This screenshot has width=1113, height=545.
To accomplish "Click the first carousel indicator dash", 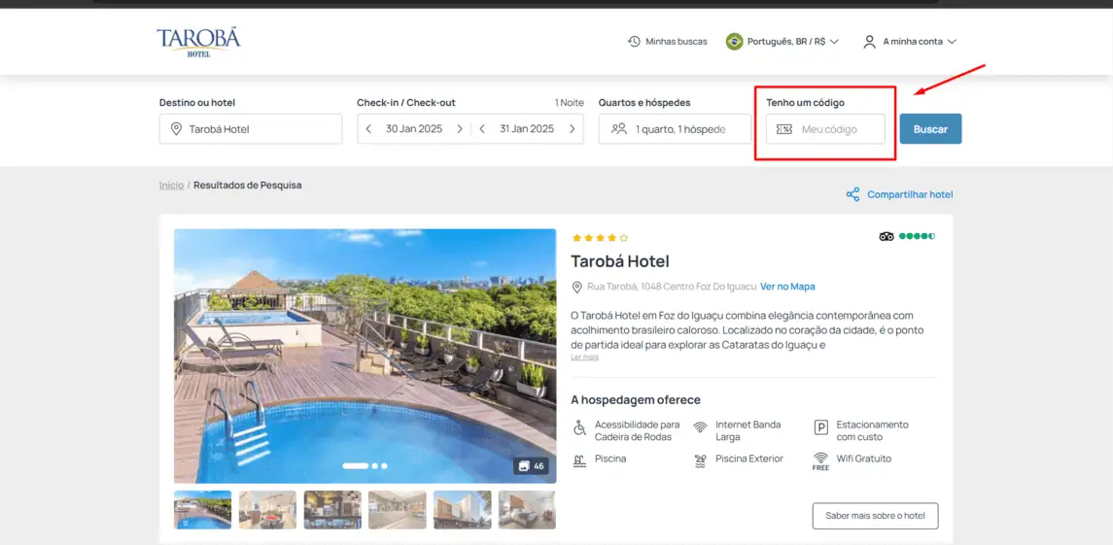I will point(355,466).
